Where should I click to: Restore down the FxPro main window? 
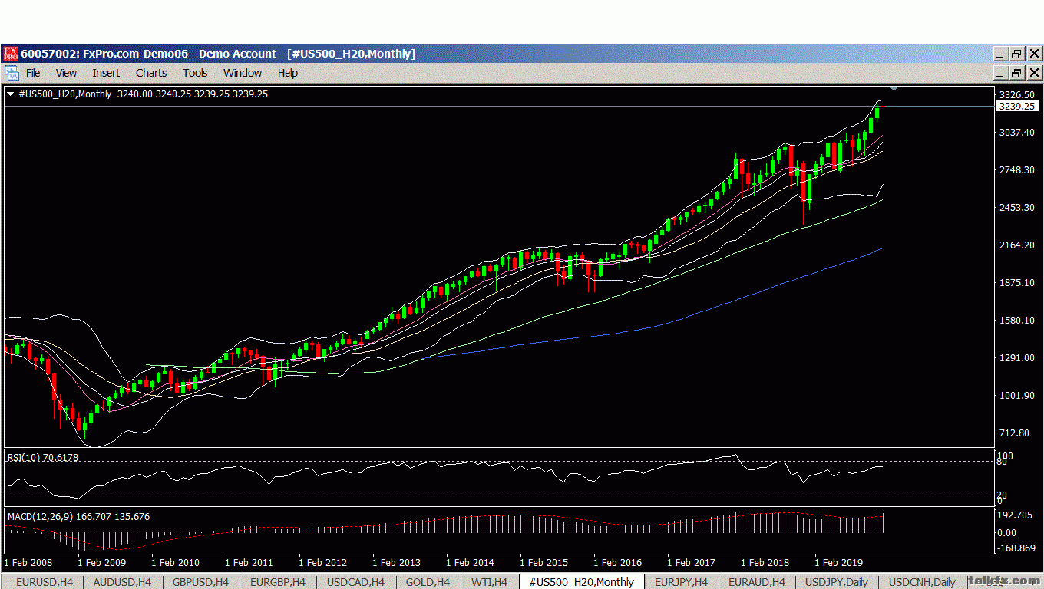click(x=1016, y=54)
